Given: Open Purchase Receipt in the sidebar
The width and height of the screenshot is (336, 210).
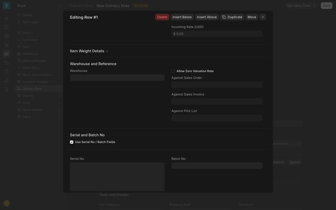Looking at the screenshot, I should (39, 82).
